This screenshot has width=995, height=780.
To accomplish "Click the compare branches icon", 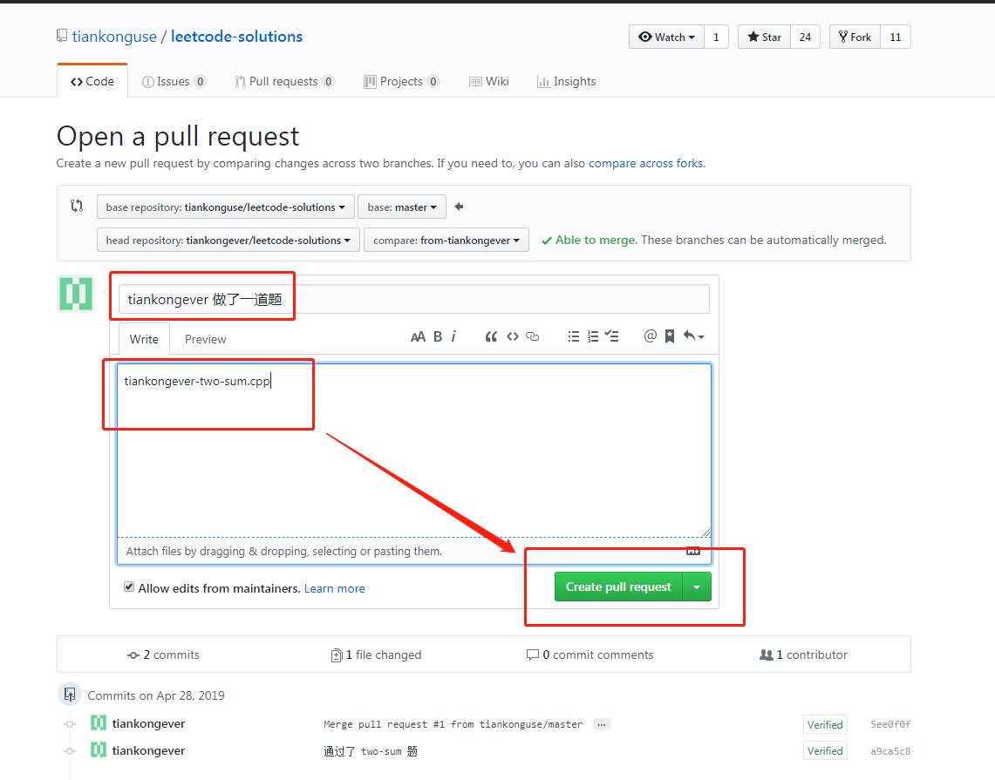I will click(x=77, y=206).
